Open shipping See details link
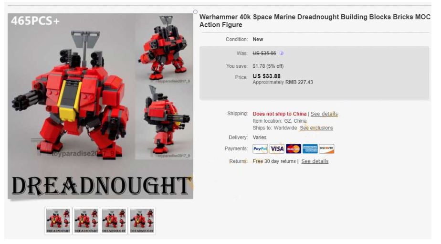441x244 pixels. point(324,114)
